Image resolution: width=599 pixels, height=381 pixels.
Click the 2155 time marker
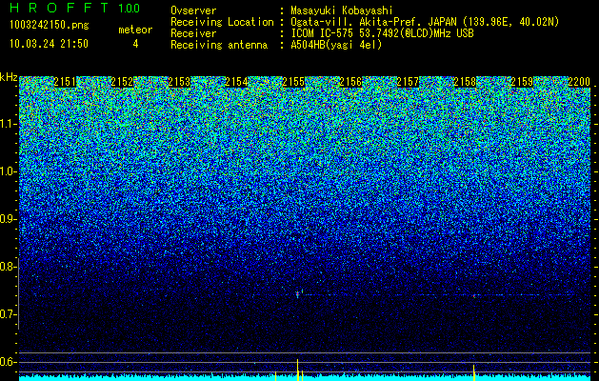pyautogui.click(x=293, y=82)
